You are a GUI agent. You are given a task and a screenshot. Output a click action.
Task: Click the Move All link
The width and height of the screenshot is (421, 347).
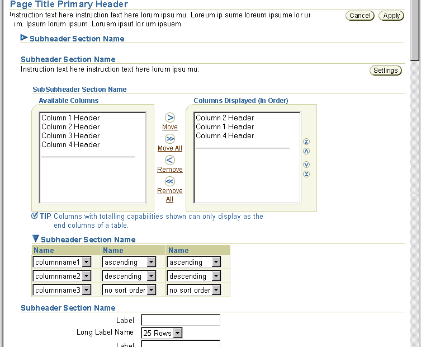pos(170,148)
